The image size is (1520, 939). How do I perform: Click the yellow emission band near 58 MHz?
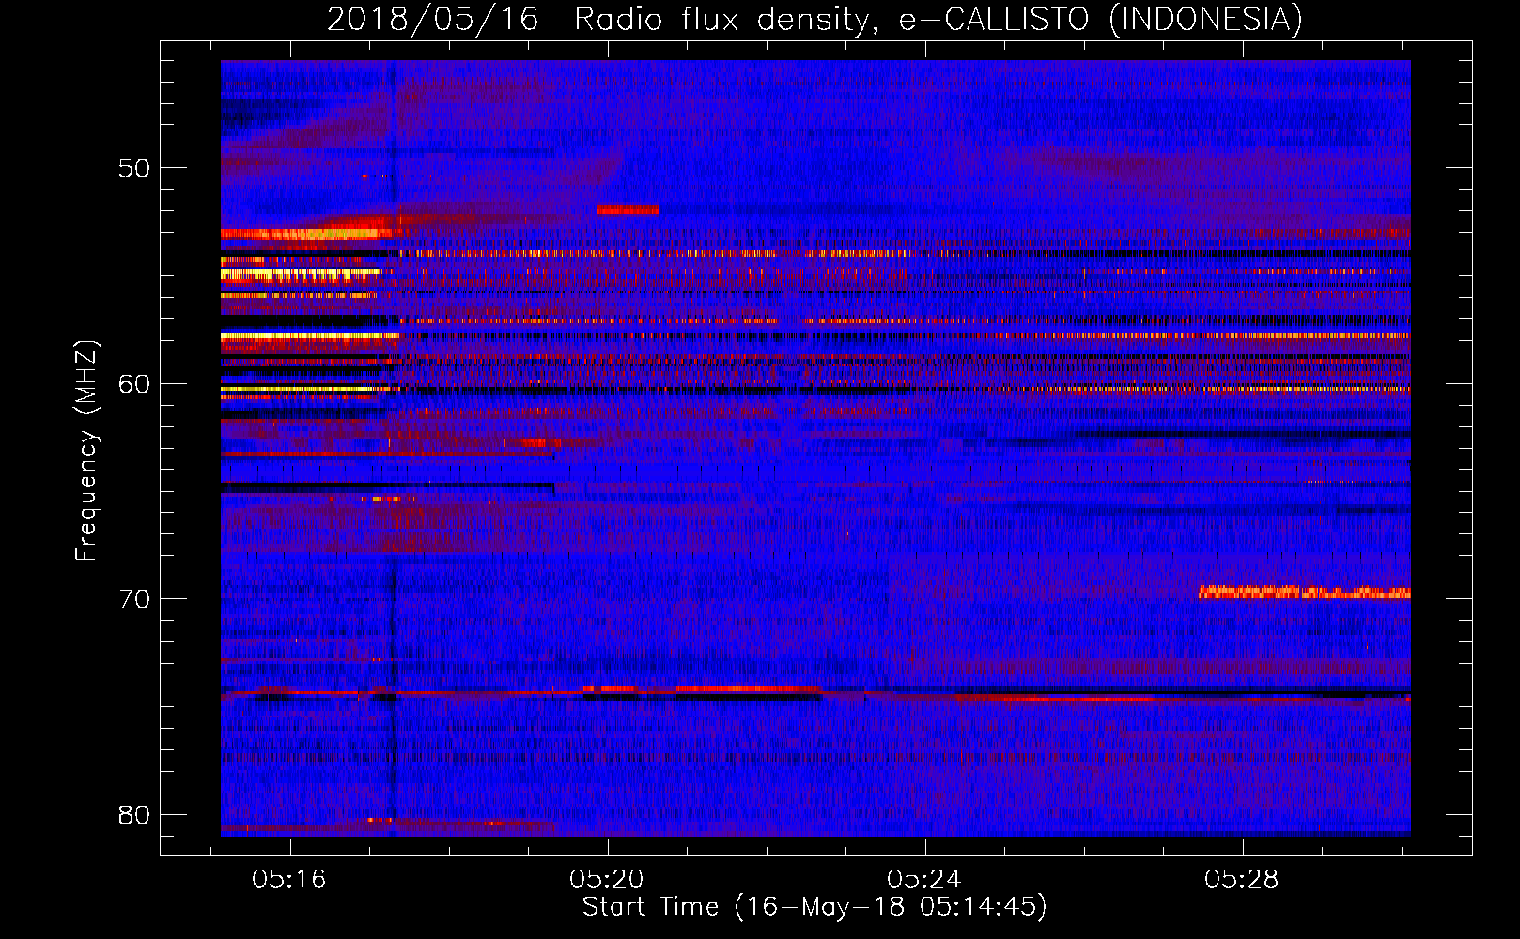pyautogui.click(x=310, y=335)
